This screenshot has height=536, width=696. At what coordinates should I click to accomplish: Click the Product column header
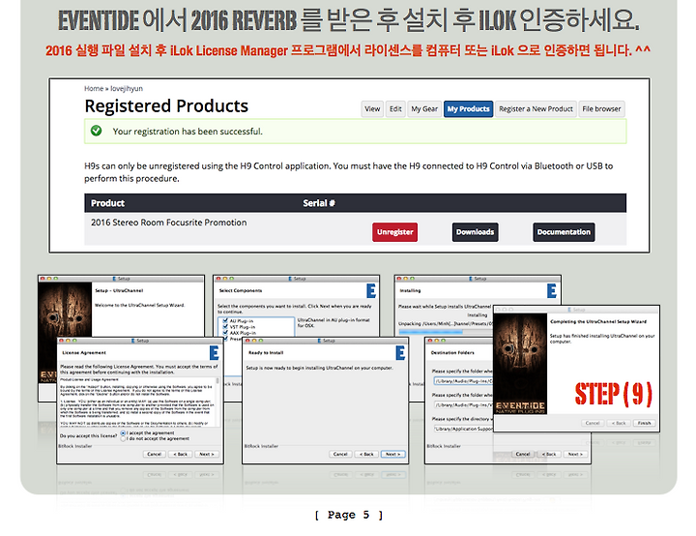108,203
